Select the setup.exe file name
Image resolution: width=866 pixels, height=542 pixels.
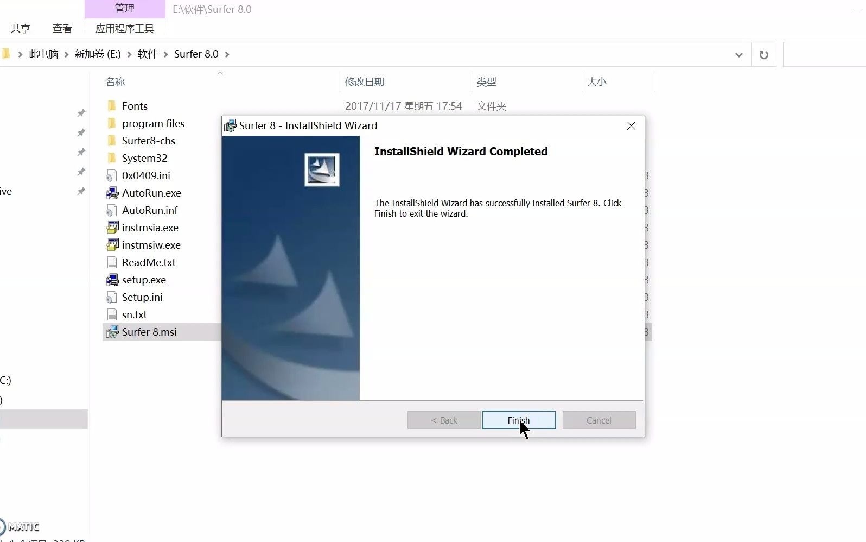coord(144,280)
